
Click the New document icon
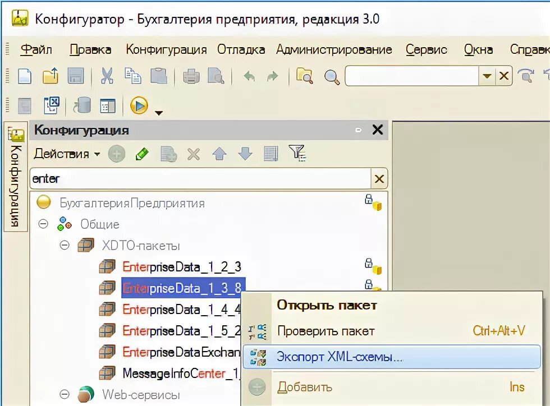point(25,76)
